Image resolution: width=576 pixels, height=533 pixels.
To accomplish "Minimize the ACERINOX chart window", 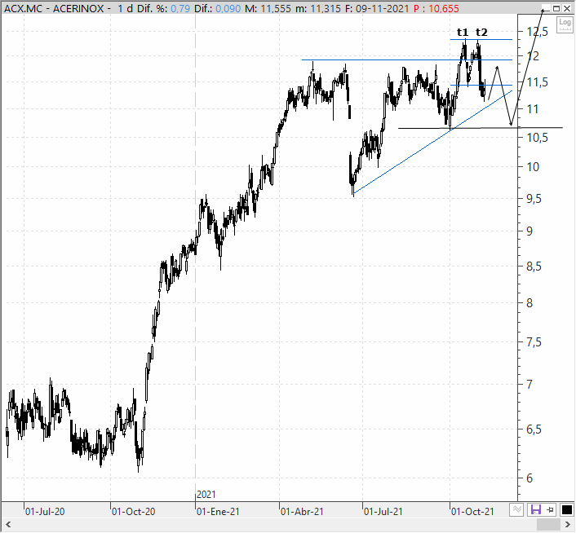I will coord(547,8).
